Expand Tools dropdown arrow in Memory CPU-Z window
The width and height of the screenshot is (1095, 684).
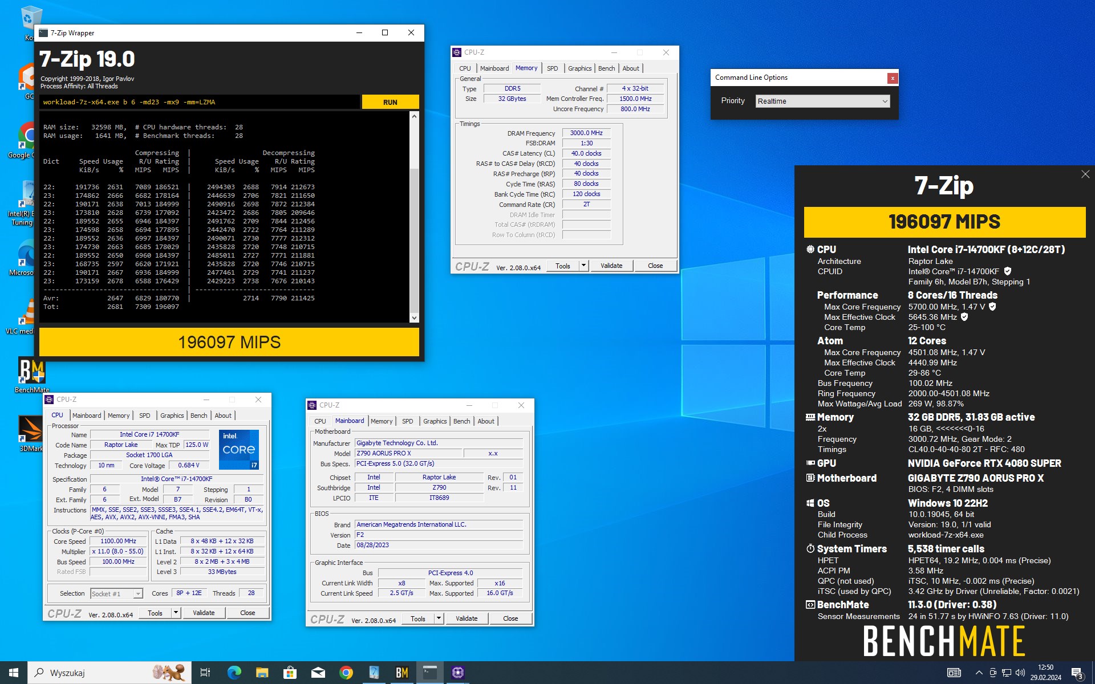583,266
